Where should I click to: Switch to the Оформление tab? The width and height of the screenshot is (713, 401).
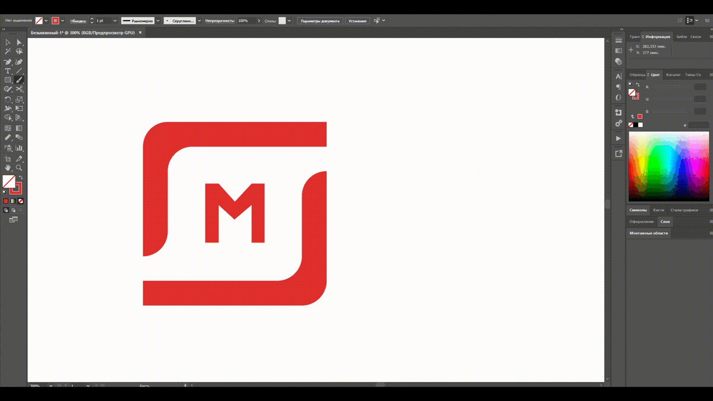point(642,222)
